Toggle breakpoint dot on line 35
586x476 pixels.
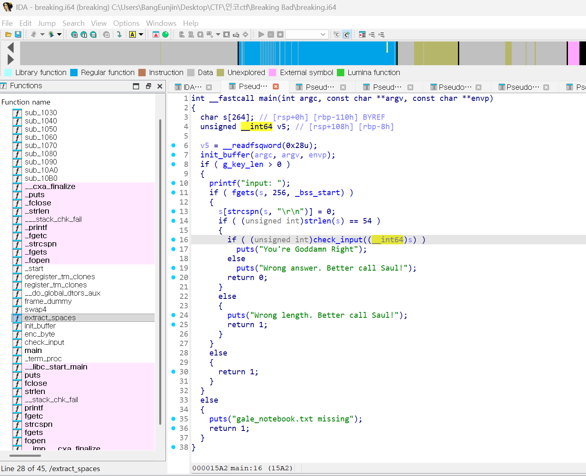[174, 419]
